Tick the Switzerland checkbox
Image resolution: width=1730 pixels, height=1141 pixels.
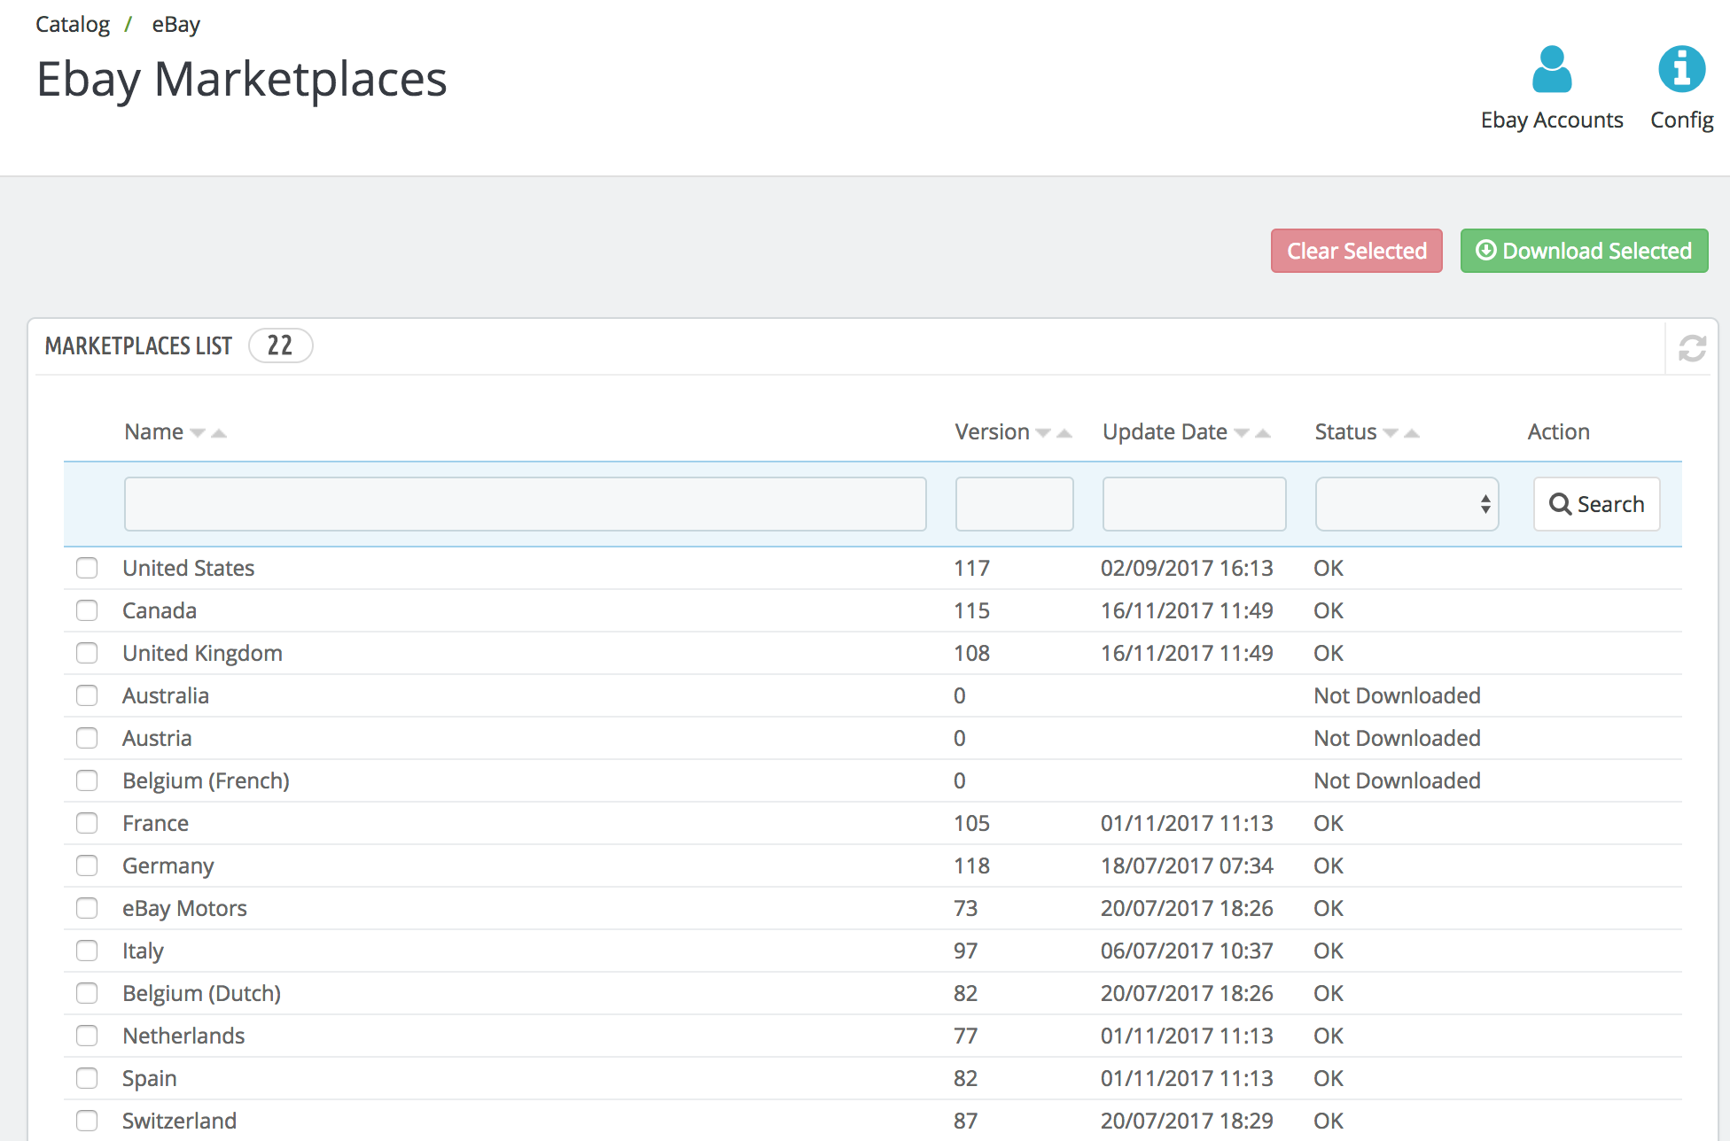click(87, 1121)
